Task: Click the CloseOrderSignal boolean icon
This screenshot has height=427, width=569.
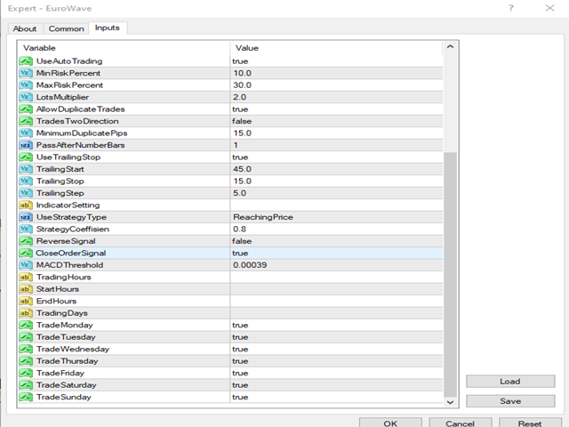Action: [x=26, y=253]
